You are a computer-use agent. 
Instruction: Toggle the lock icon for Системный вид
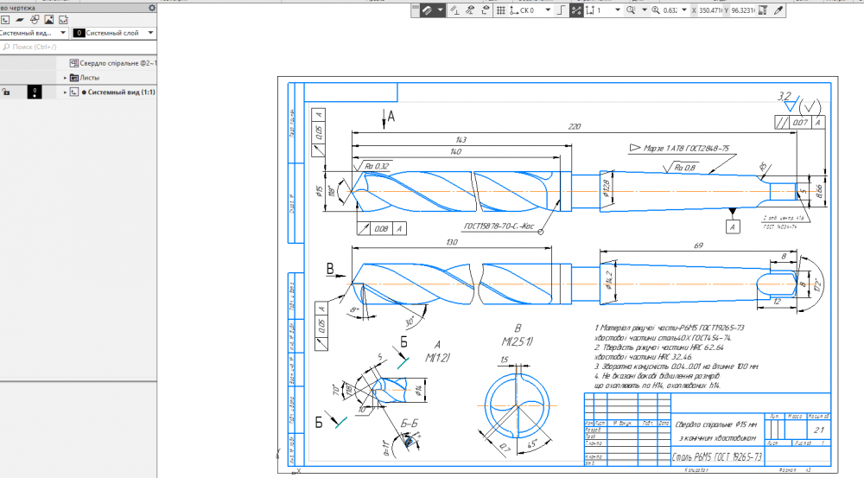click(x=6, y=92)
